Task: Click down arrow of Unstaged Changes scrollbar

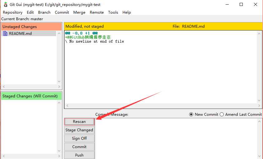Action: (59, 82)
